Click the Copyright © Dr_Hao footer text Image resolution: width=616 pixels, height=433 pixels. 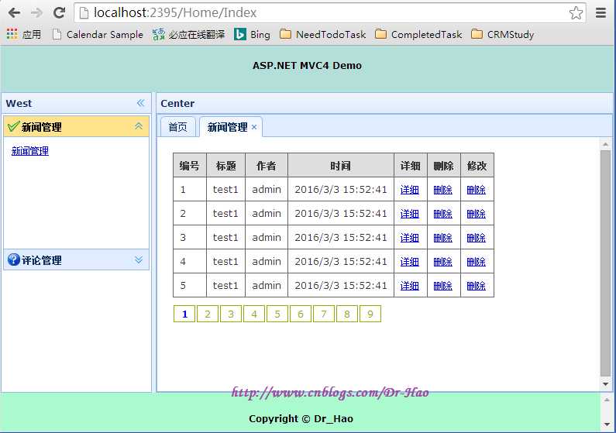[301, 419]
